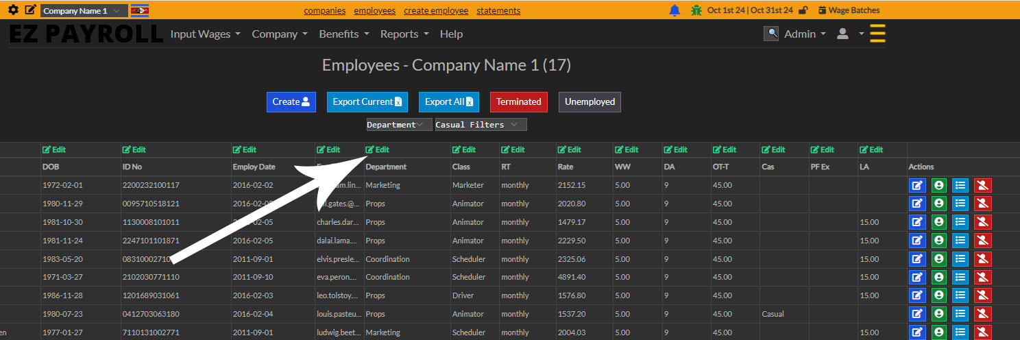Click the green bug report icon
1020x340 pixels.
pyautogui.click(x=696, y=10)
